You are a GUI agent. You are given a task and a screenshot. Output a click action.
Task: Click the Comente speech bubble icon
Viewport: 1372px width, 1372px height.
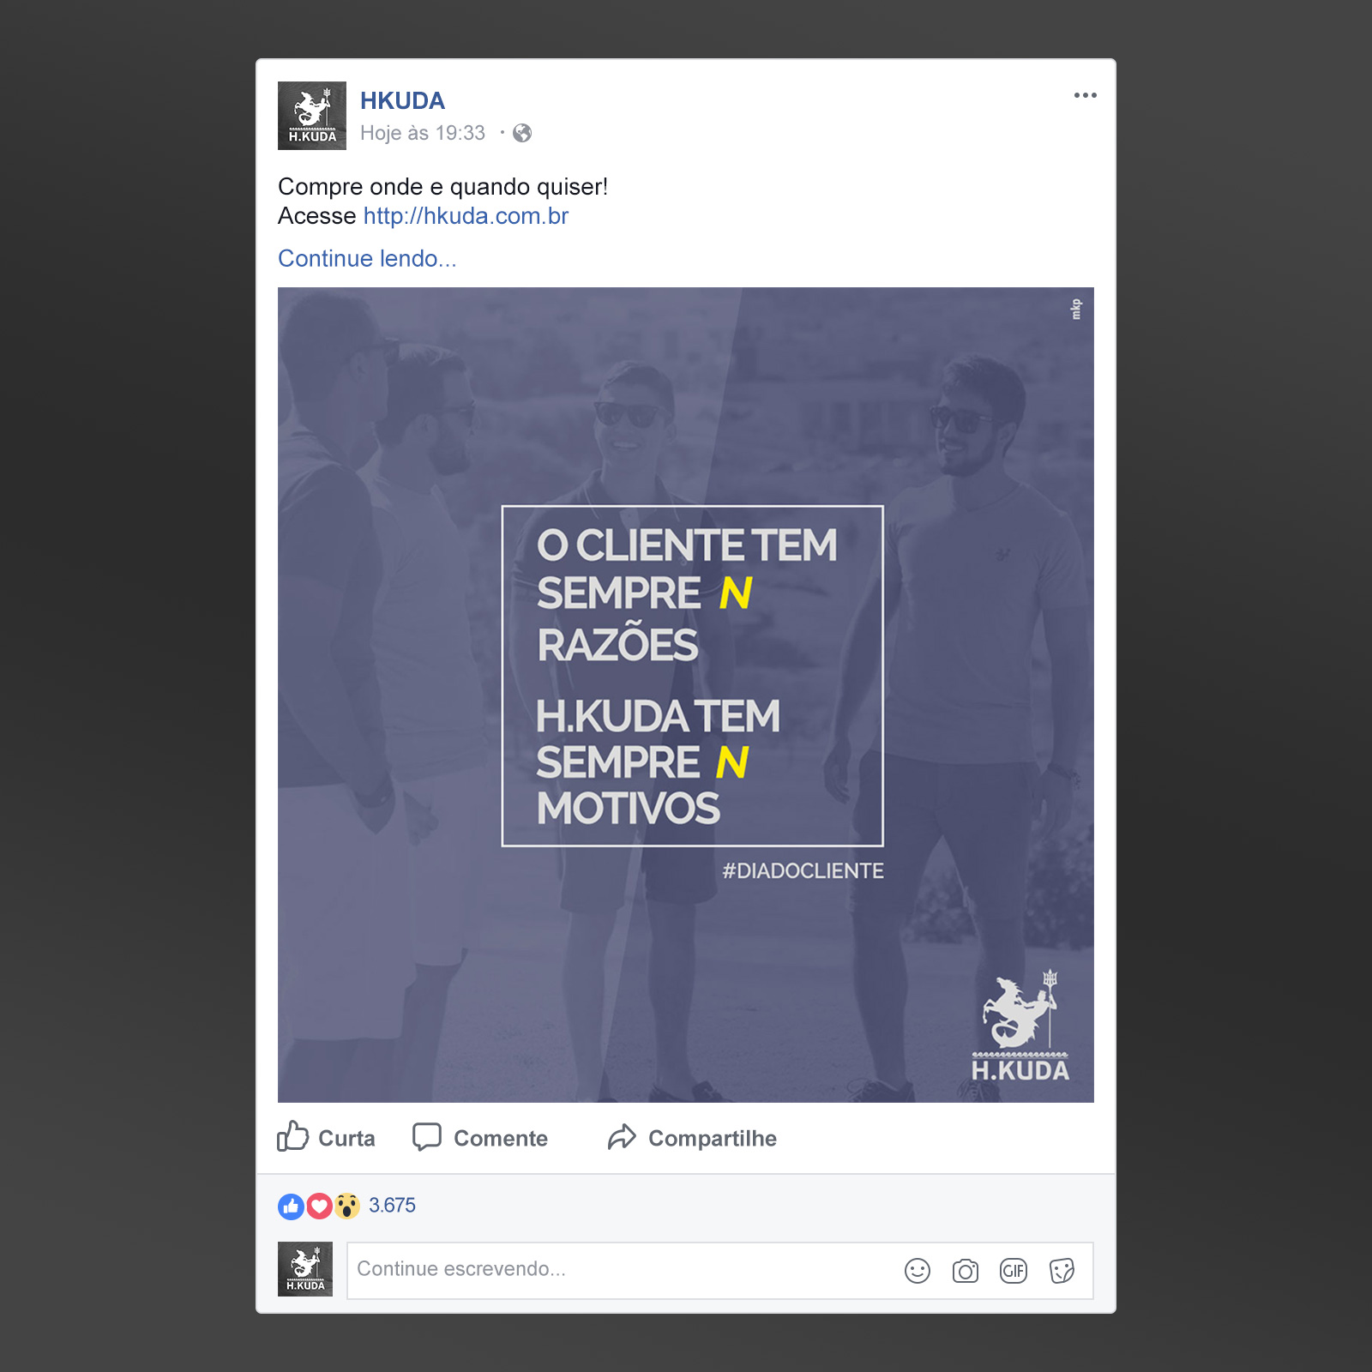coord(426,1137)
